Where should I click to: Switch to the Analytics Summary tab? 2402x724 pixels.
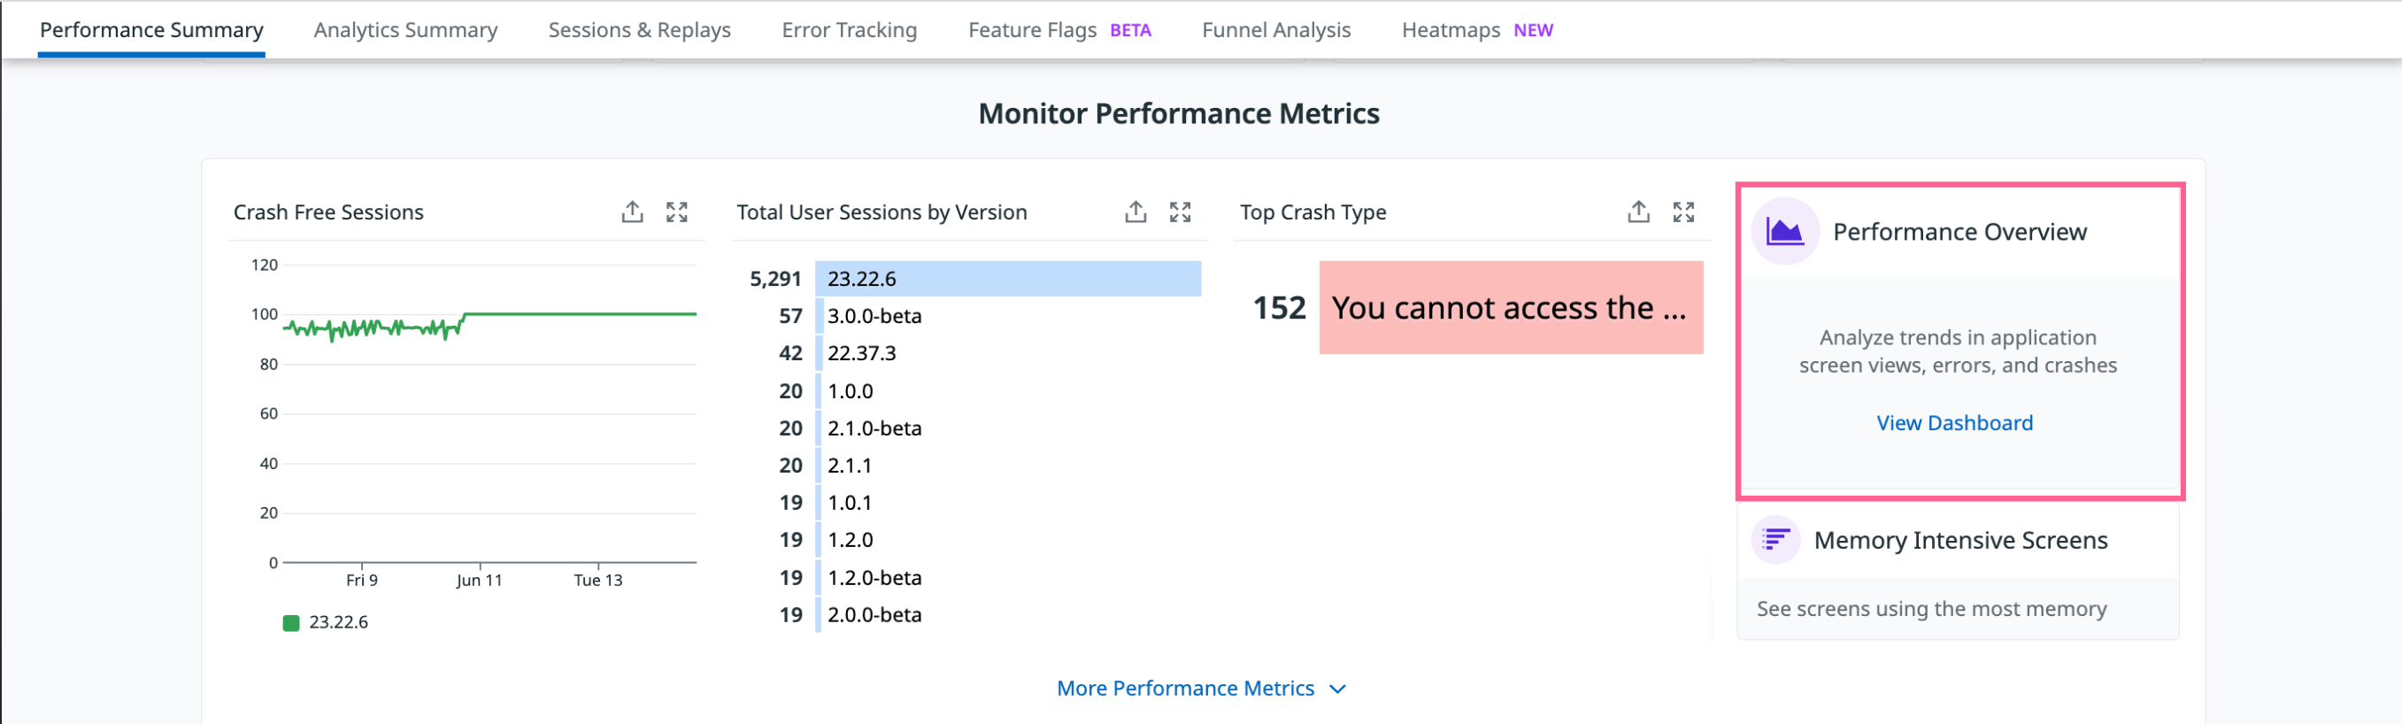point(405,30)
